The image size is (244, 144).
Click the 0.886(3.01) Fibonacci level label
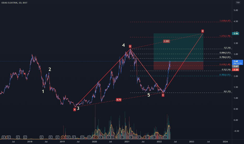click(x=225, y=53)
